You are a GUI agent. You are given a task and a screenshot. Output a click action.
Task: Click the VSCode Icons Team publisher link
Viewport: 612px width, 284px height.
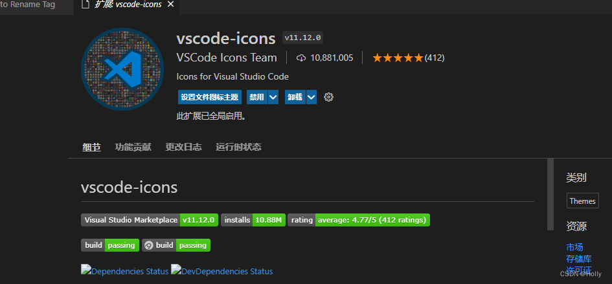[x=227, y=58]
